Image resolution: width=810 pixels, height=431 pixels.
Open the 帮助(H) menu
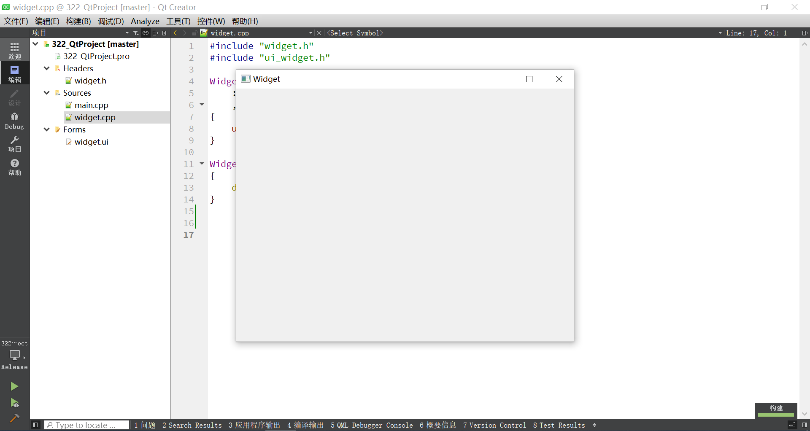245,21
